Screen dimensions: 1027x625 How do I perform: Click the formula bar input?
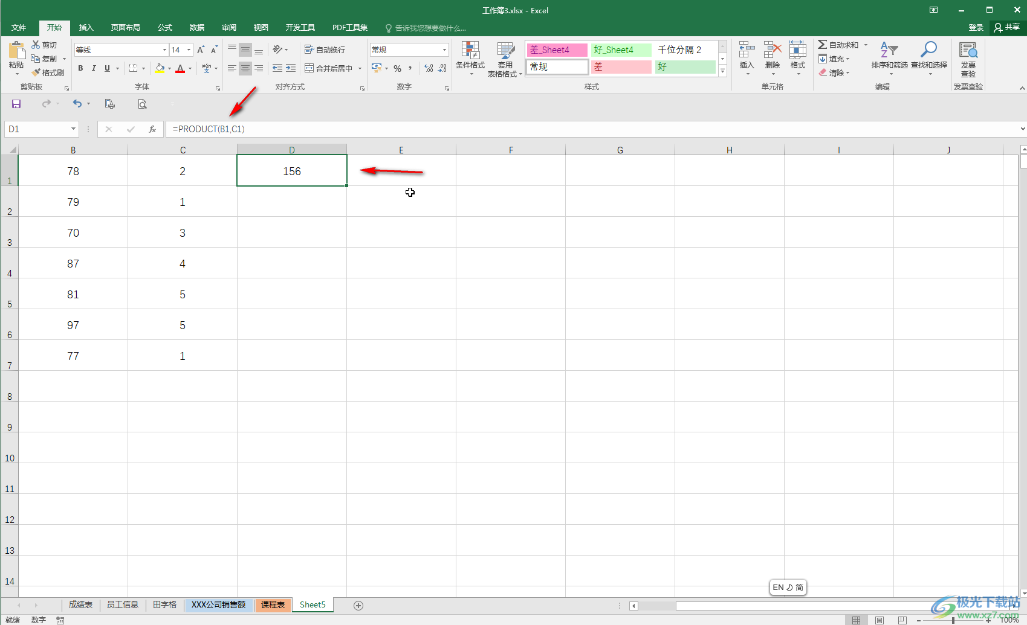tap(592, 129)
